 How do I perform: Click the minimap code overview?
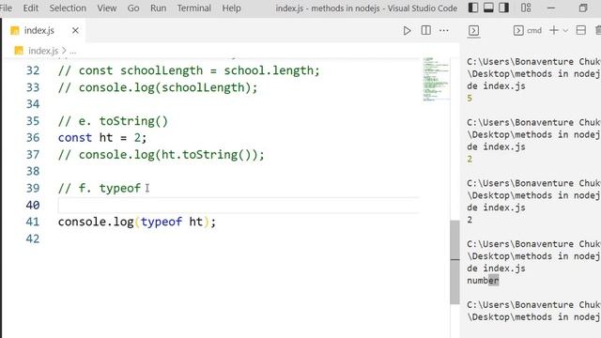point(436,79)
